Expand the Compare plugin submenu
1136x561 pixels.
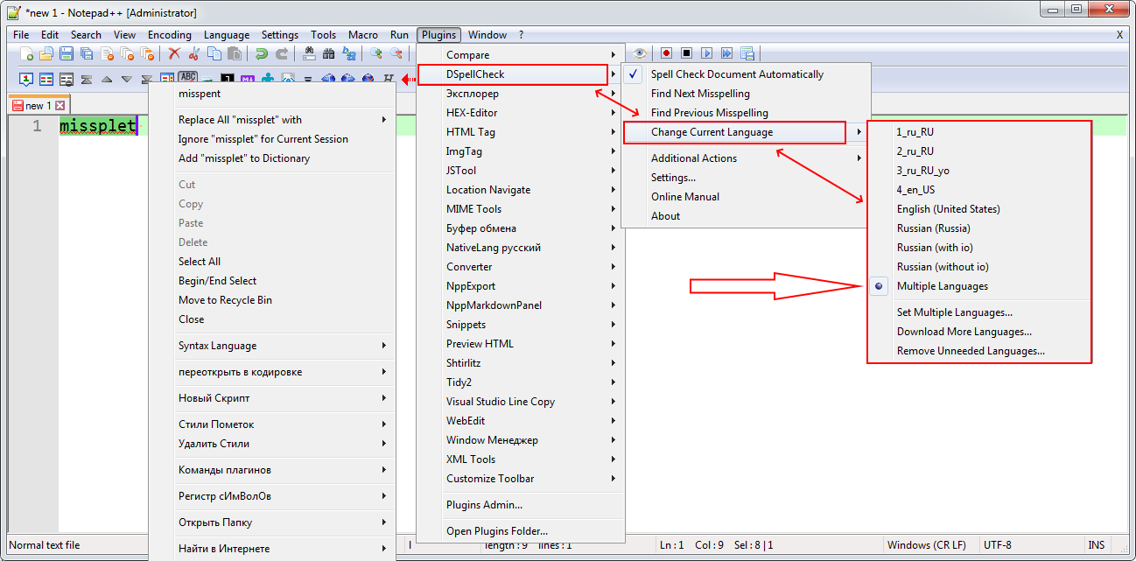(x=520, y=55)
